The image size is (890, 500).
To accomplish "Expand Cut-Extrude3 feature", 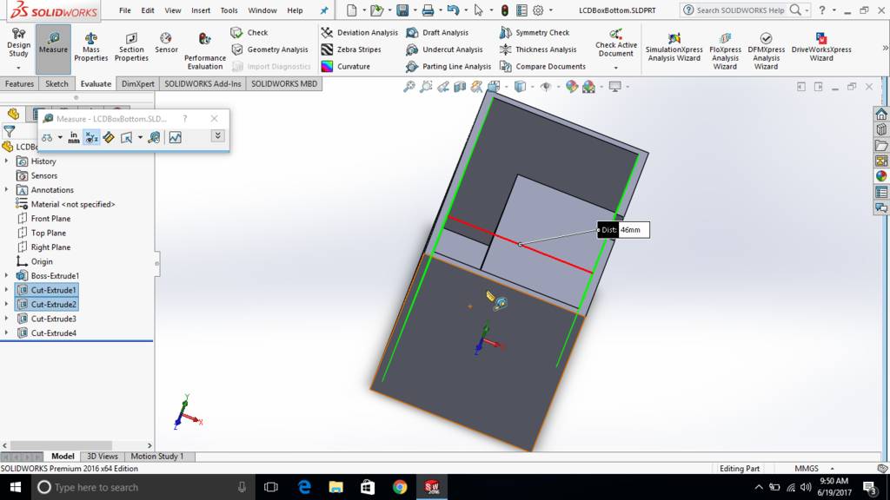I will tap(7, 319).
